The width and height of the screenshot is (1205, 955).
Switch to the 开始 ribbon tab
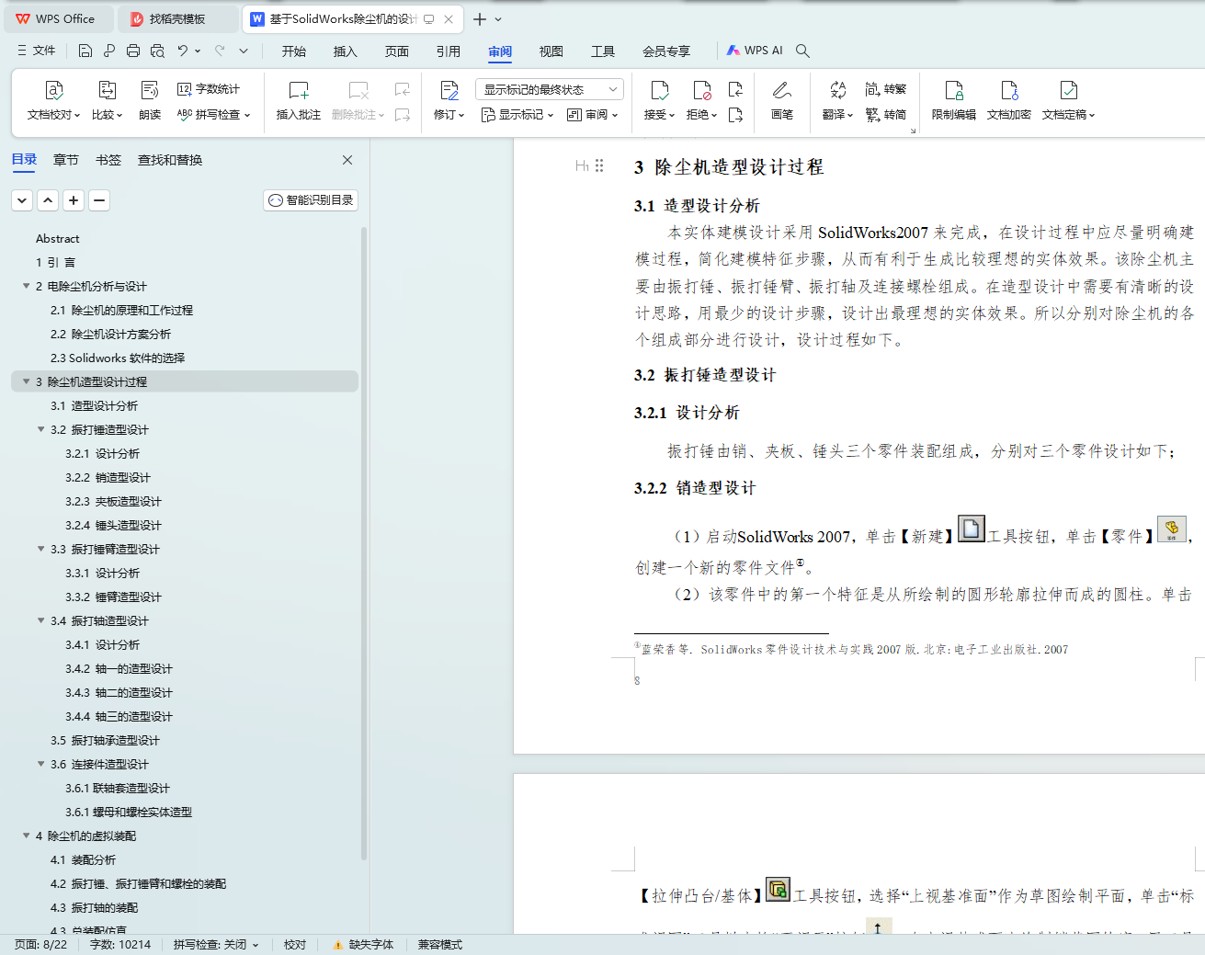click(x=294, y=51)
